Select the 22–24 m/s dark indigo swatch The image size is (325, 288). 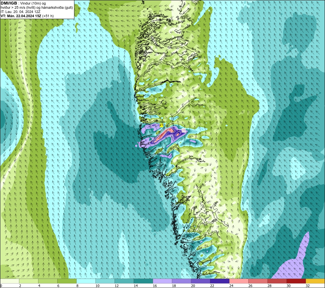click(220, 281)
